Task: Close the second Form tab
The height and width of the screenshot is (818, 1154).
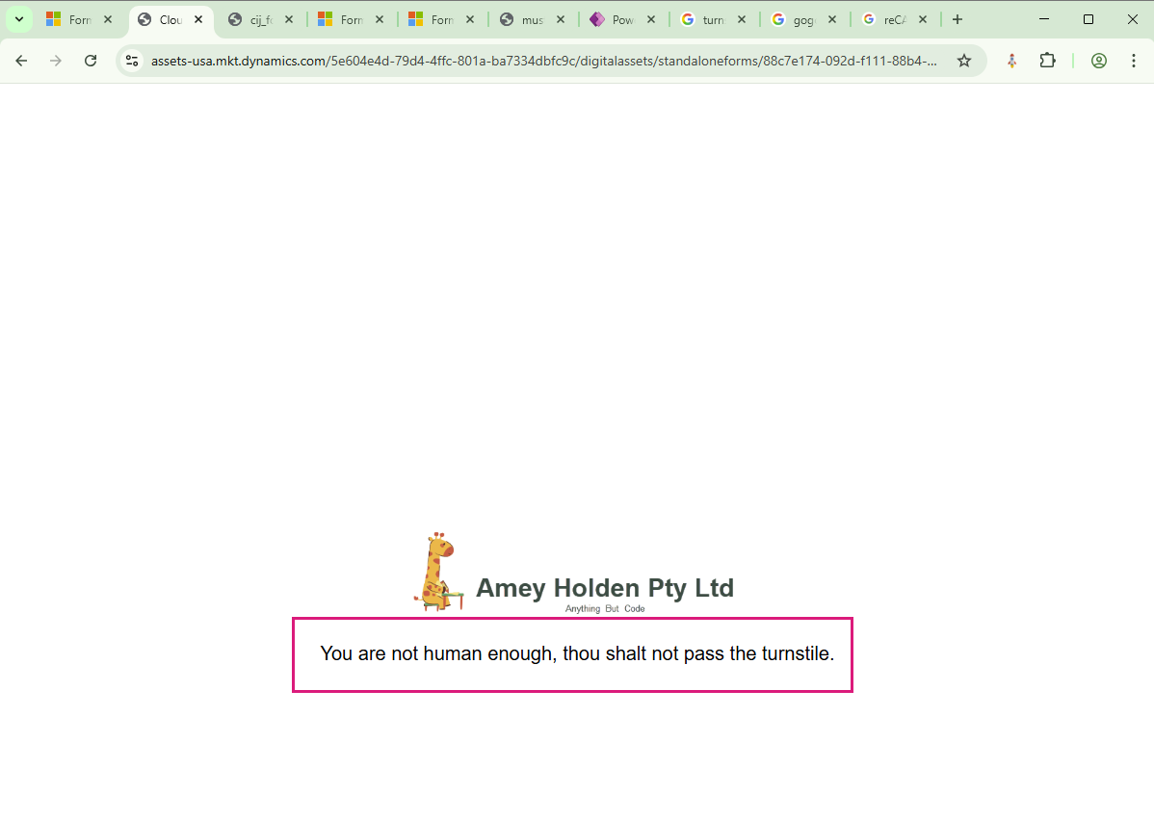Action: 380,20
